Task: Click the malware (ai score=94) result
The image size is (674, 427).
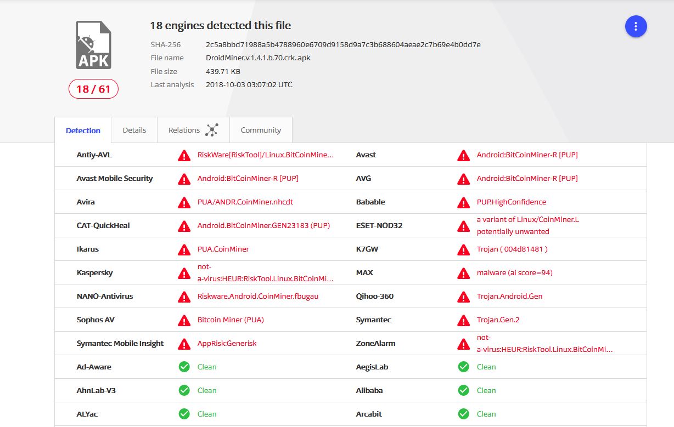Action: tap(514, 272)
